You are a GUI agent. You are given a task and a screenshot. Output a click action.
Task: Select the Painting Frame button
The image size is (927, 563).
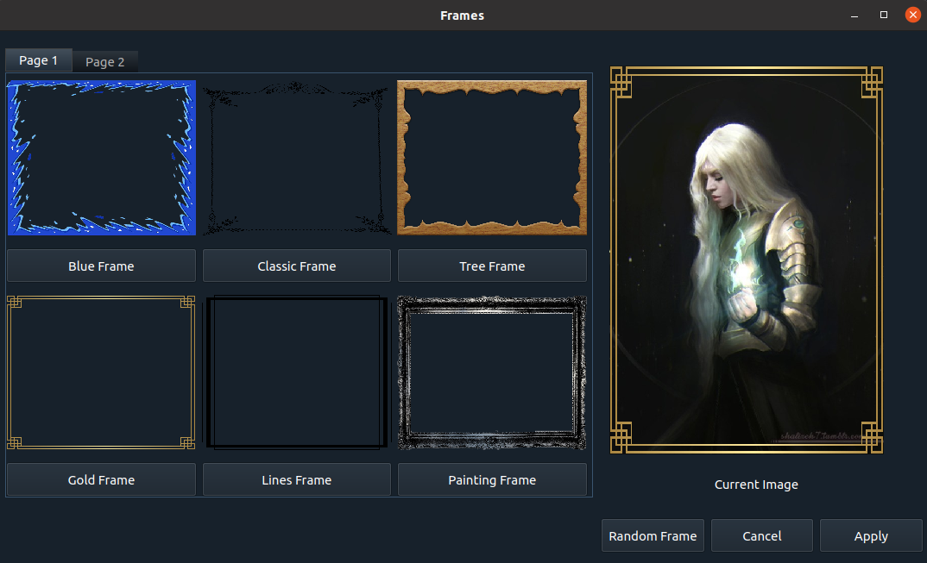[x=492, y=479]
